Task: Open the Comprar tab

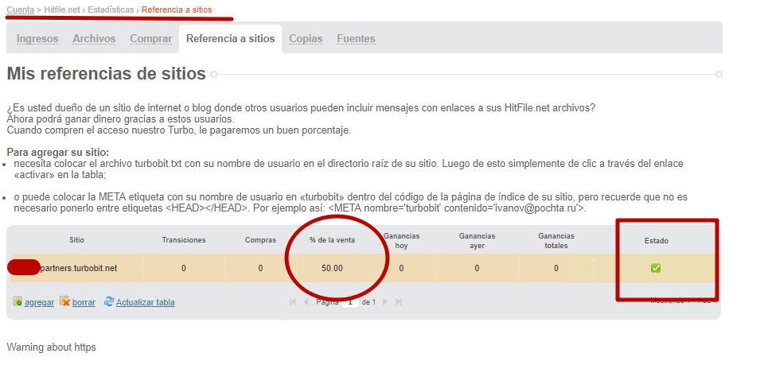Action: pyautogui.click(x=151, y=39)
